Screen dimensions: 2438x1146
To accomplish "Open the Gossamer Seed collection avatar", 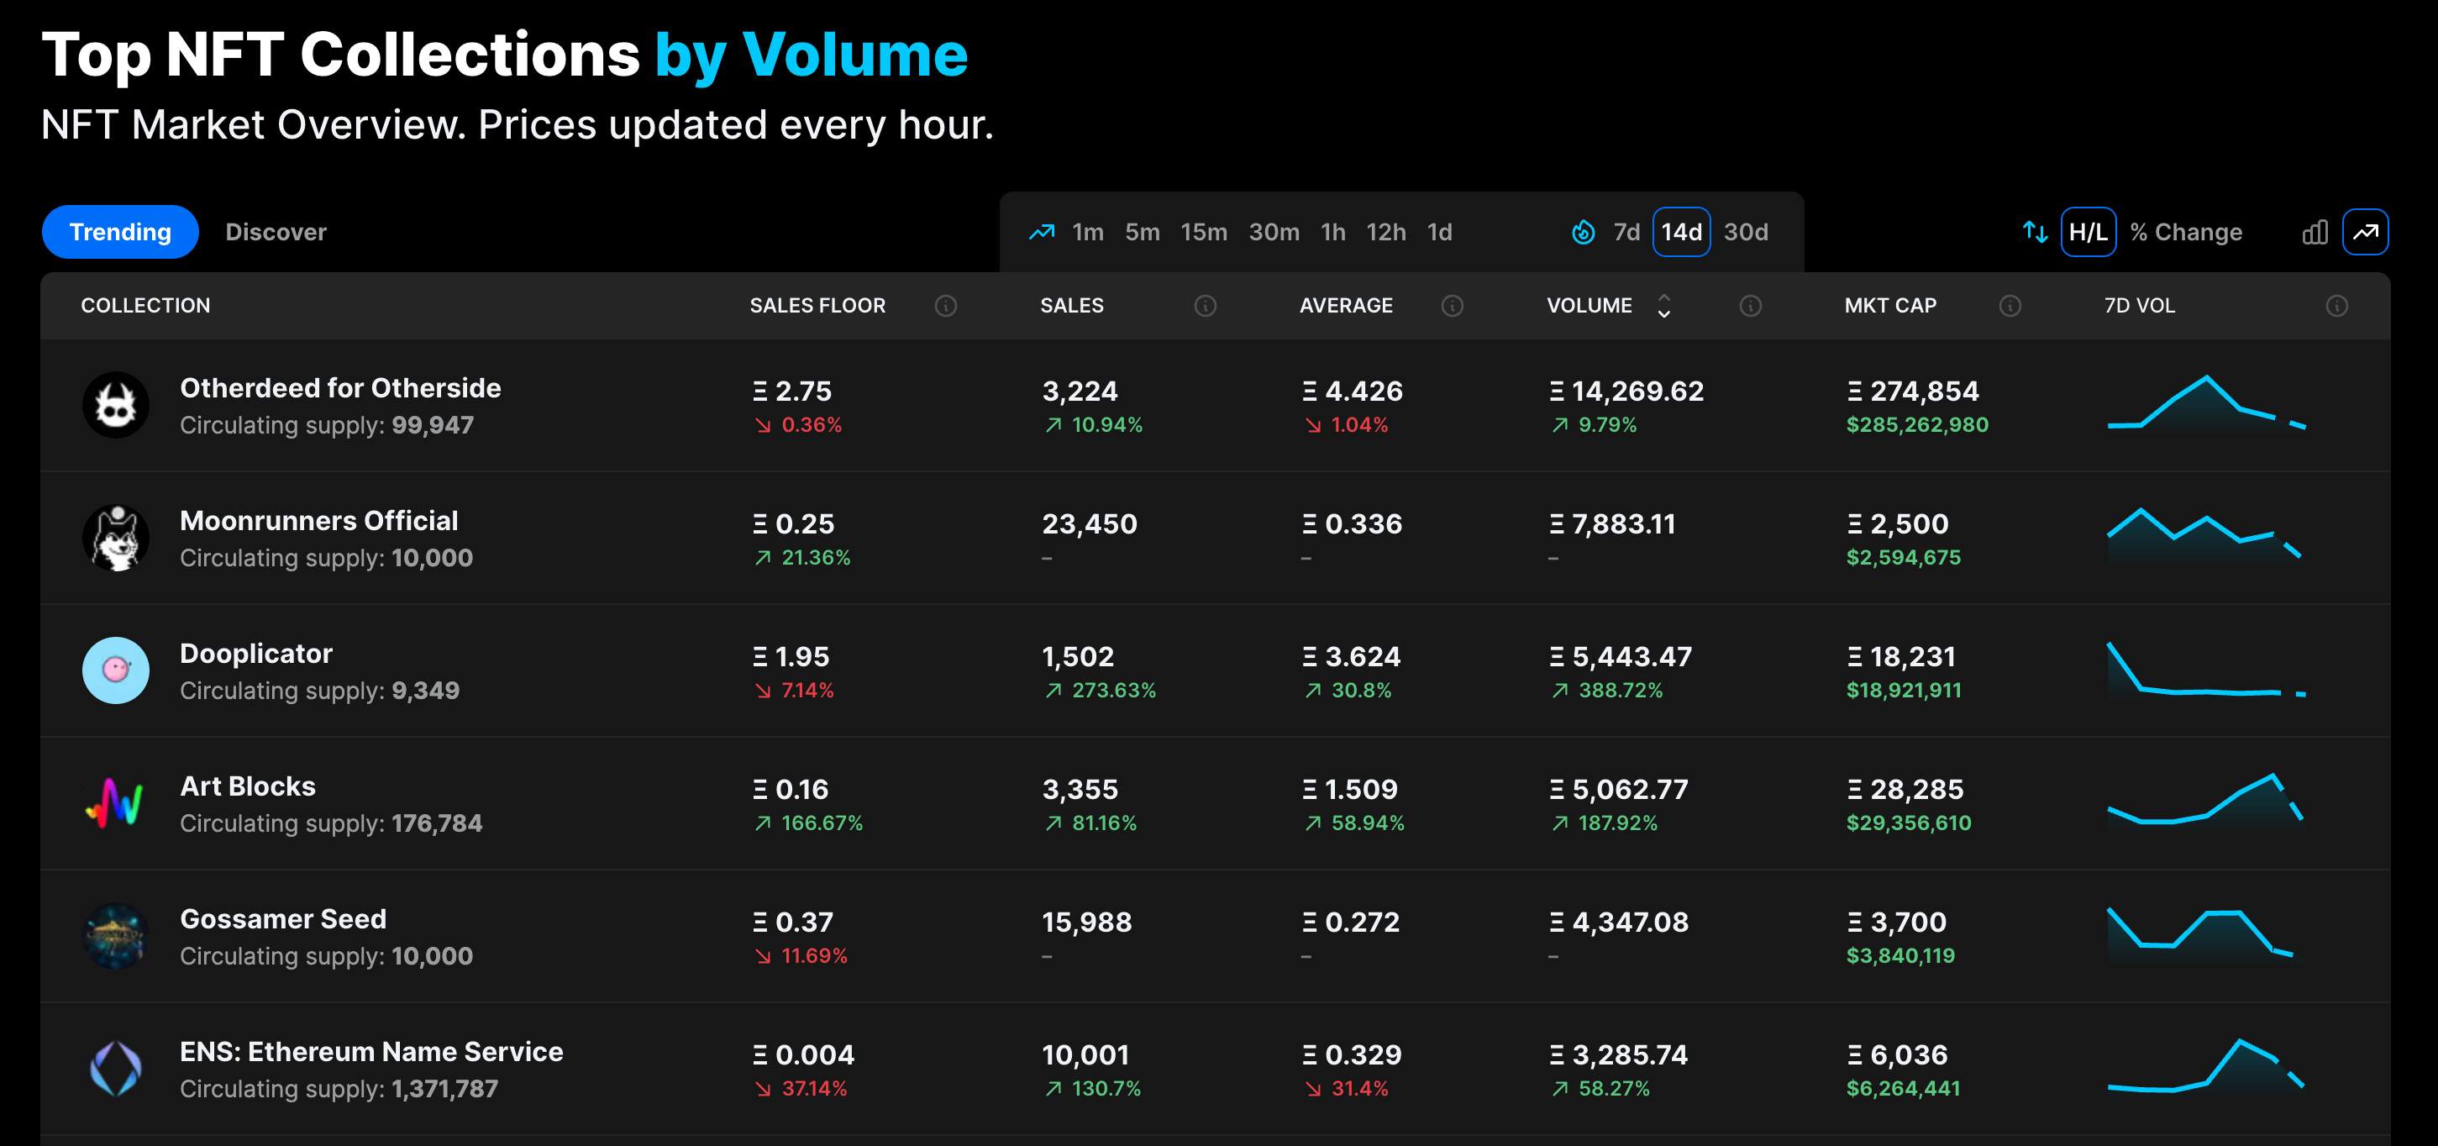I will [x=115, y=936].
